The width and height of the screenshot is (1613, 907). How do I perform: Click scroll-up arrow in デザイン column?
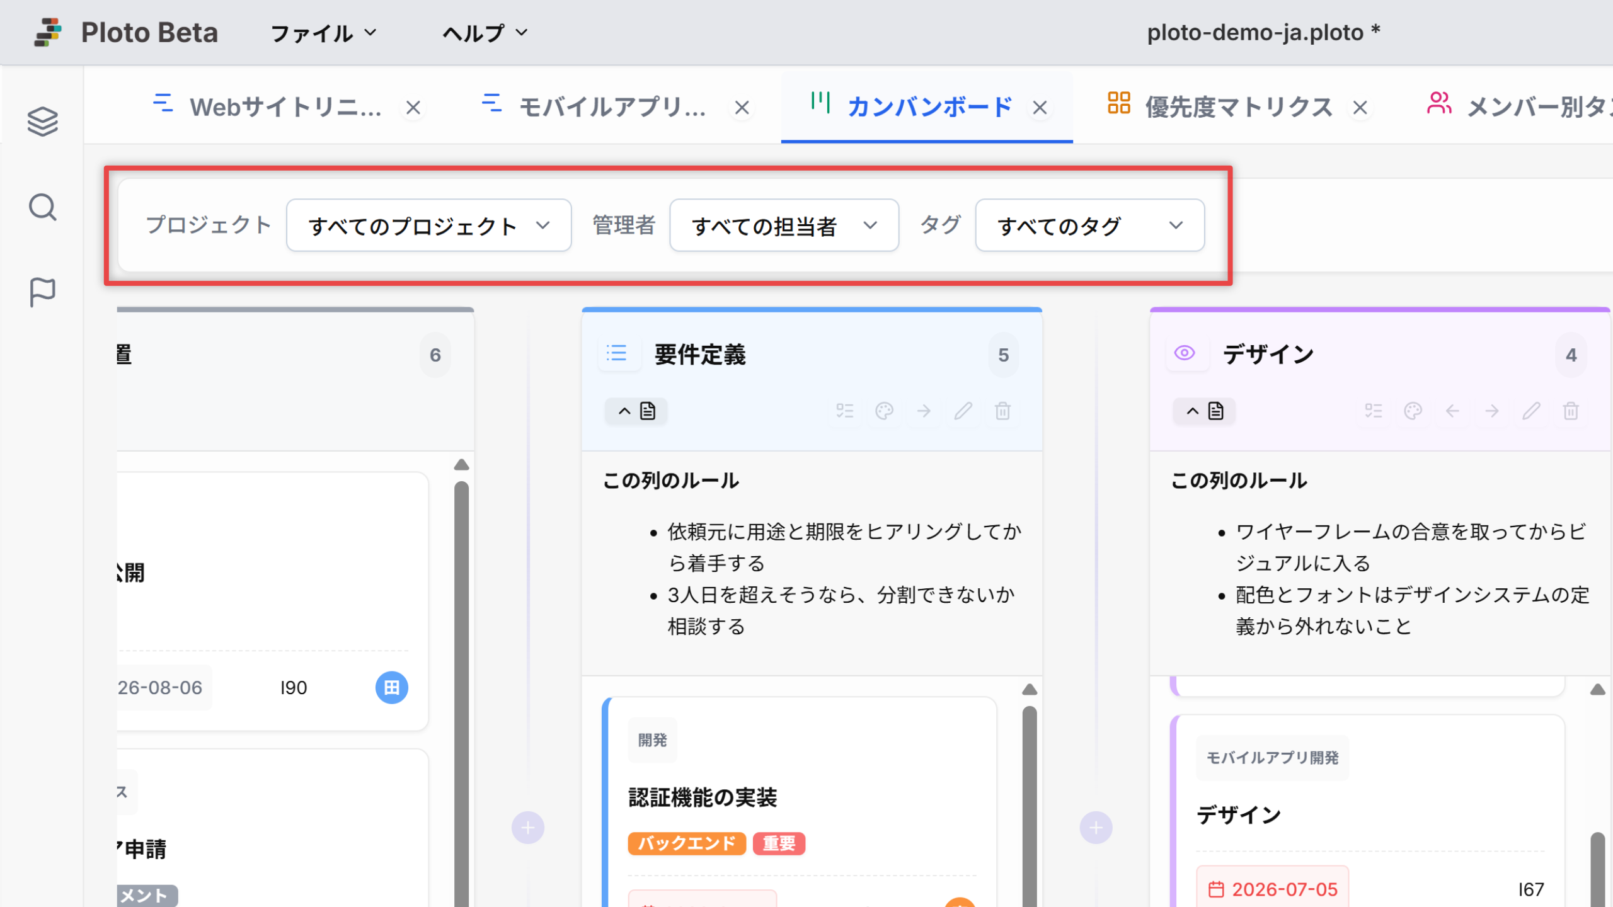coord(1598,690)
